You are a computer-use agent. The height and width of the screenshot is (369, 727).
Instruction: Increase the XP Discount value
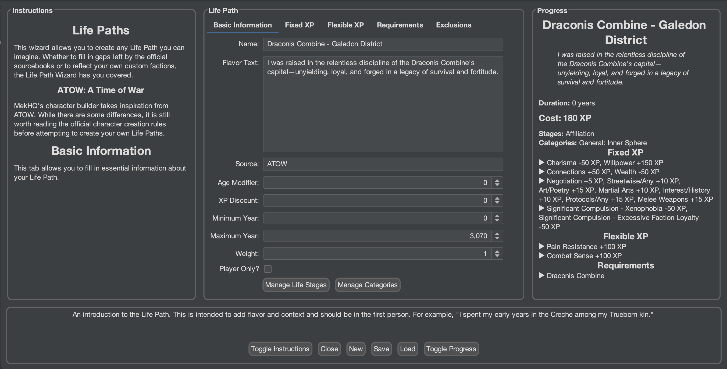click(x=497, y=198)
